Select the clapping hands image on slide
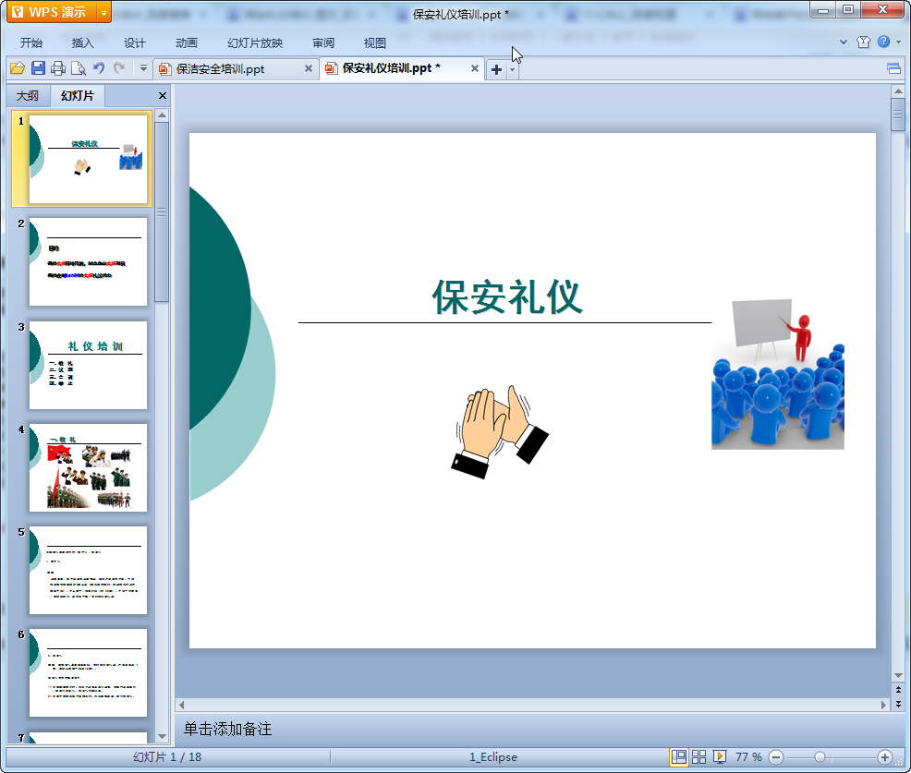911x773 pixels. click(500, 431)
